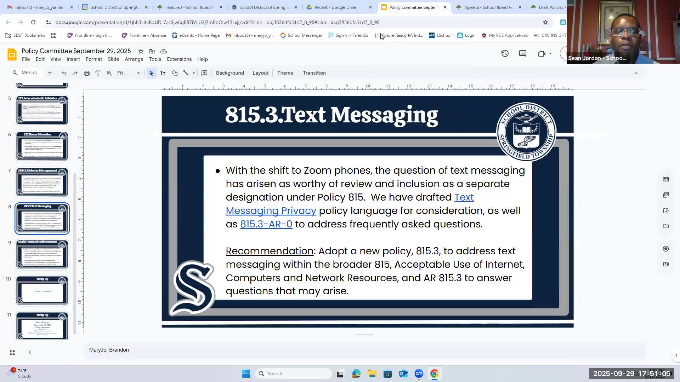Image resolution: width=680 pixels, height=382 pixels.
Task: Expand the line tool dropdown arrow
Action: (194, 73)
